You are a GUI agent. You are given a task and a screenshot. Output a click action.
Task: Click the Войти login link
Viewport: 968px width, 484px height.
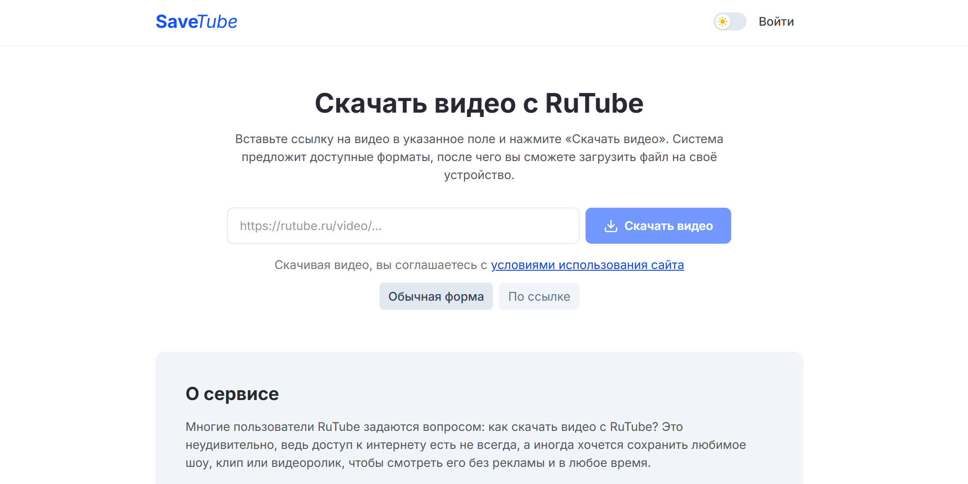coord(776,21)
